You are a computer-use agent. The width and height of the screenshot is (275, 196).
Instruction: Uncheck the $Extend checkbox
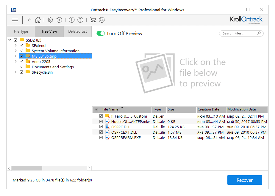[21, 45]
